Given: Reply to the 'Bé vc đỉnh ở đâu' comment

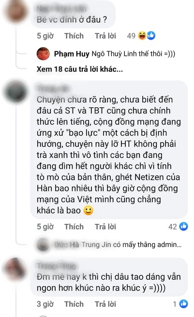Looking at the screenshot, I should [105, 36].
